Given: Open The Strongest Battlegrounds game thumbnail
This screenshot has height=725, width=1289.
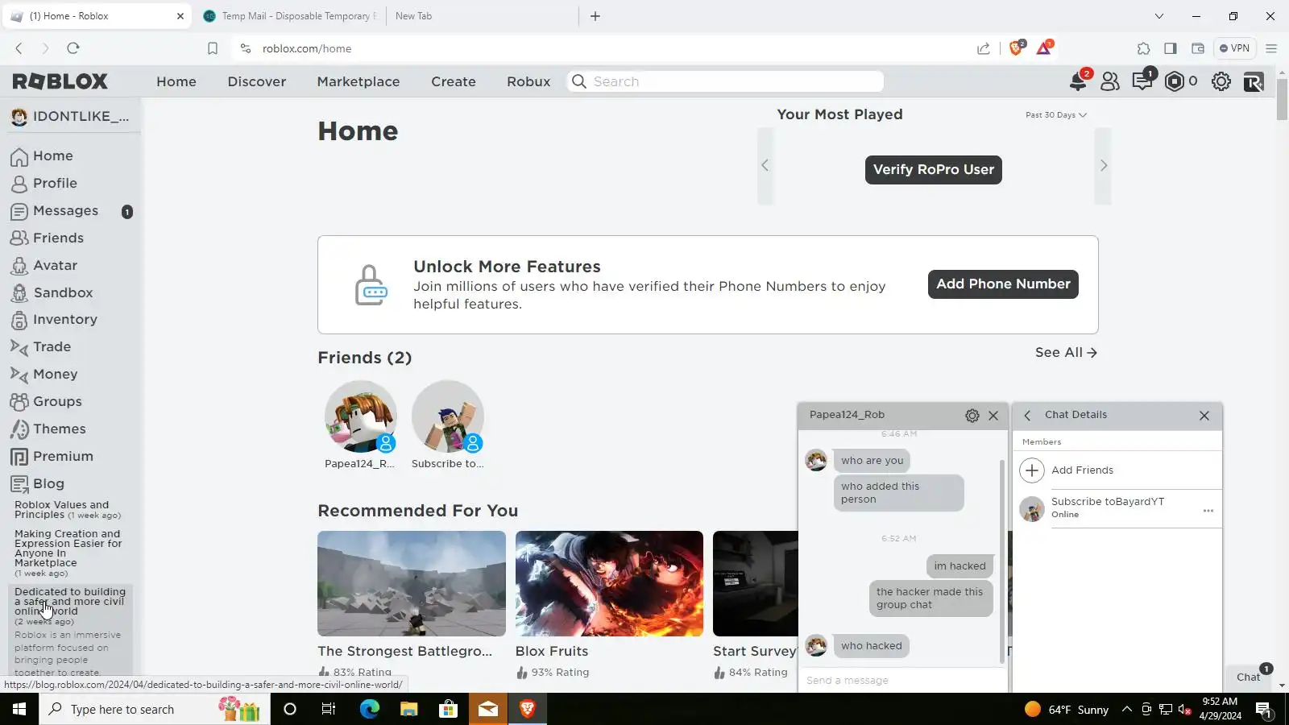Looking at the screenshot, I should pyautogui.click(x=412, y=583).
